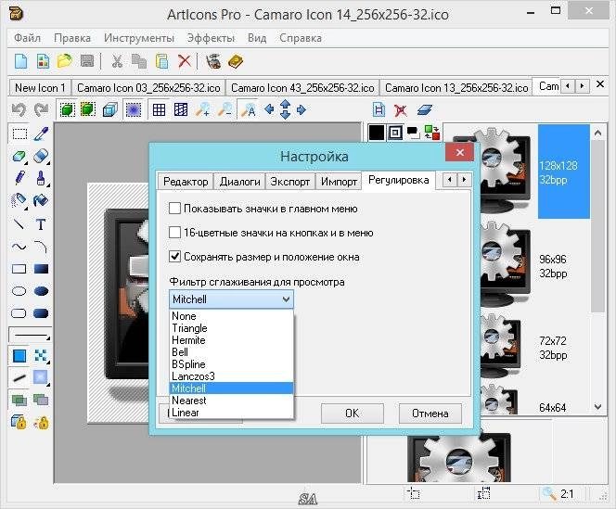
Task: Choose Hermite in the filter list
Action: pos(231,340)
